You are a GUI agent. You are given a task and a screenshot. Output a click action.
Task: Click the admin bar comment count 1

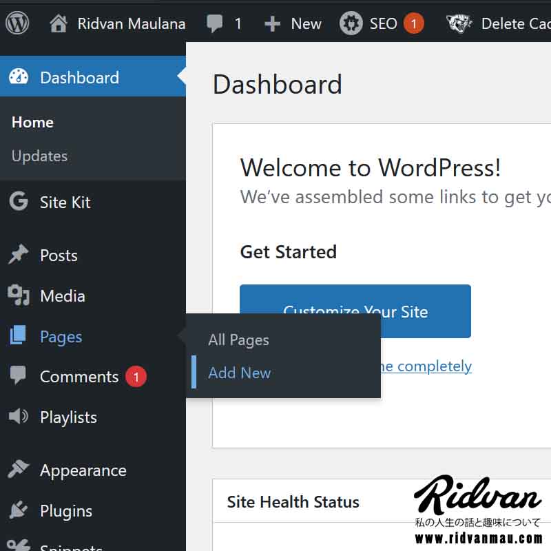(x=238, y=24)
